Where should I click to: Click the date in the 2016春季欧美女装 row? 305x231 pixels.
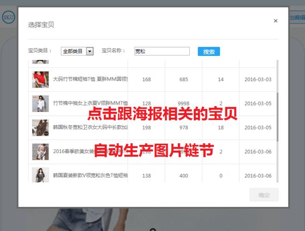pyautogui.click(x=258, y=152)
